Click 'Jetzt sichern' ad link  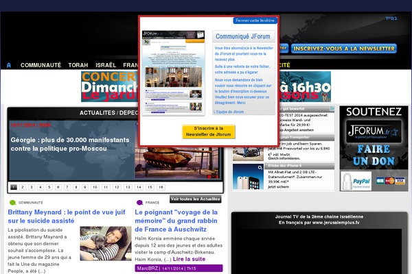278,187
